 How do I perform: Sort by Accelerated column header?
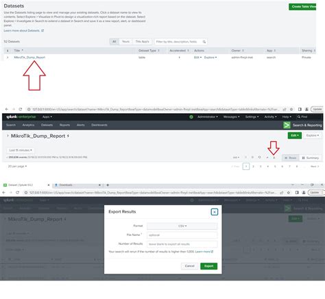(x=179, y=51)
